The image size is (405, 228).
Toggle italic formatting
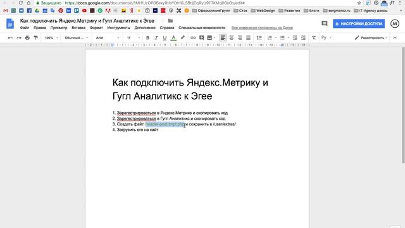[x=156, y=38]
